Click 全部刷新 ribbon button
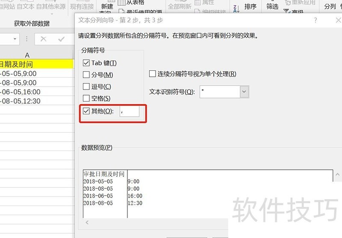The height and width of the screenshot is (238, 342). (180, 6)
